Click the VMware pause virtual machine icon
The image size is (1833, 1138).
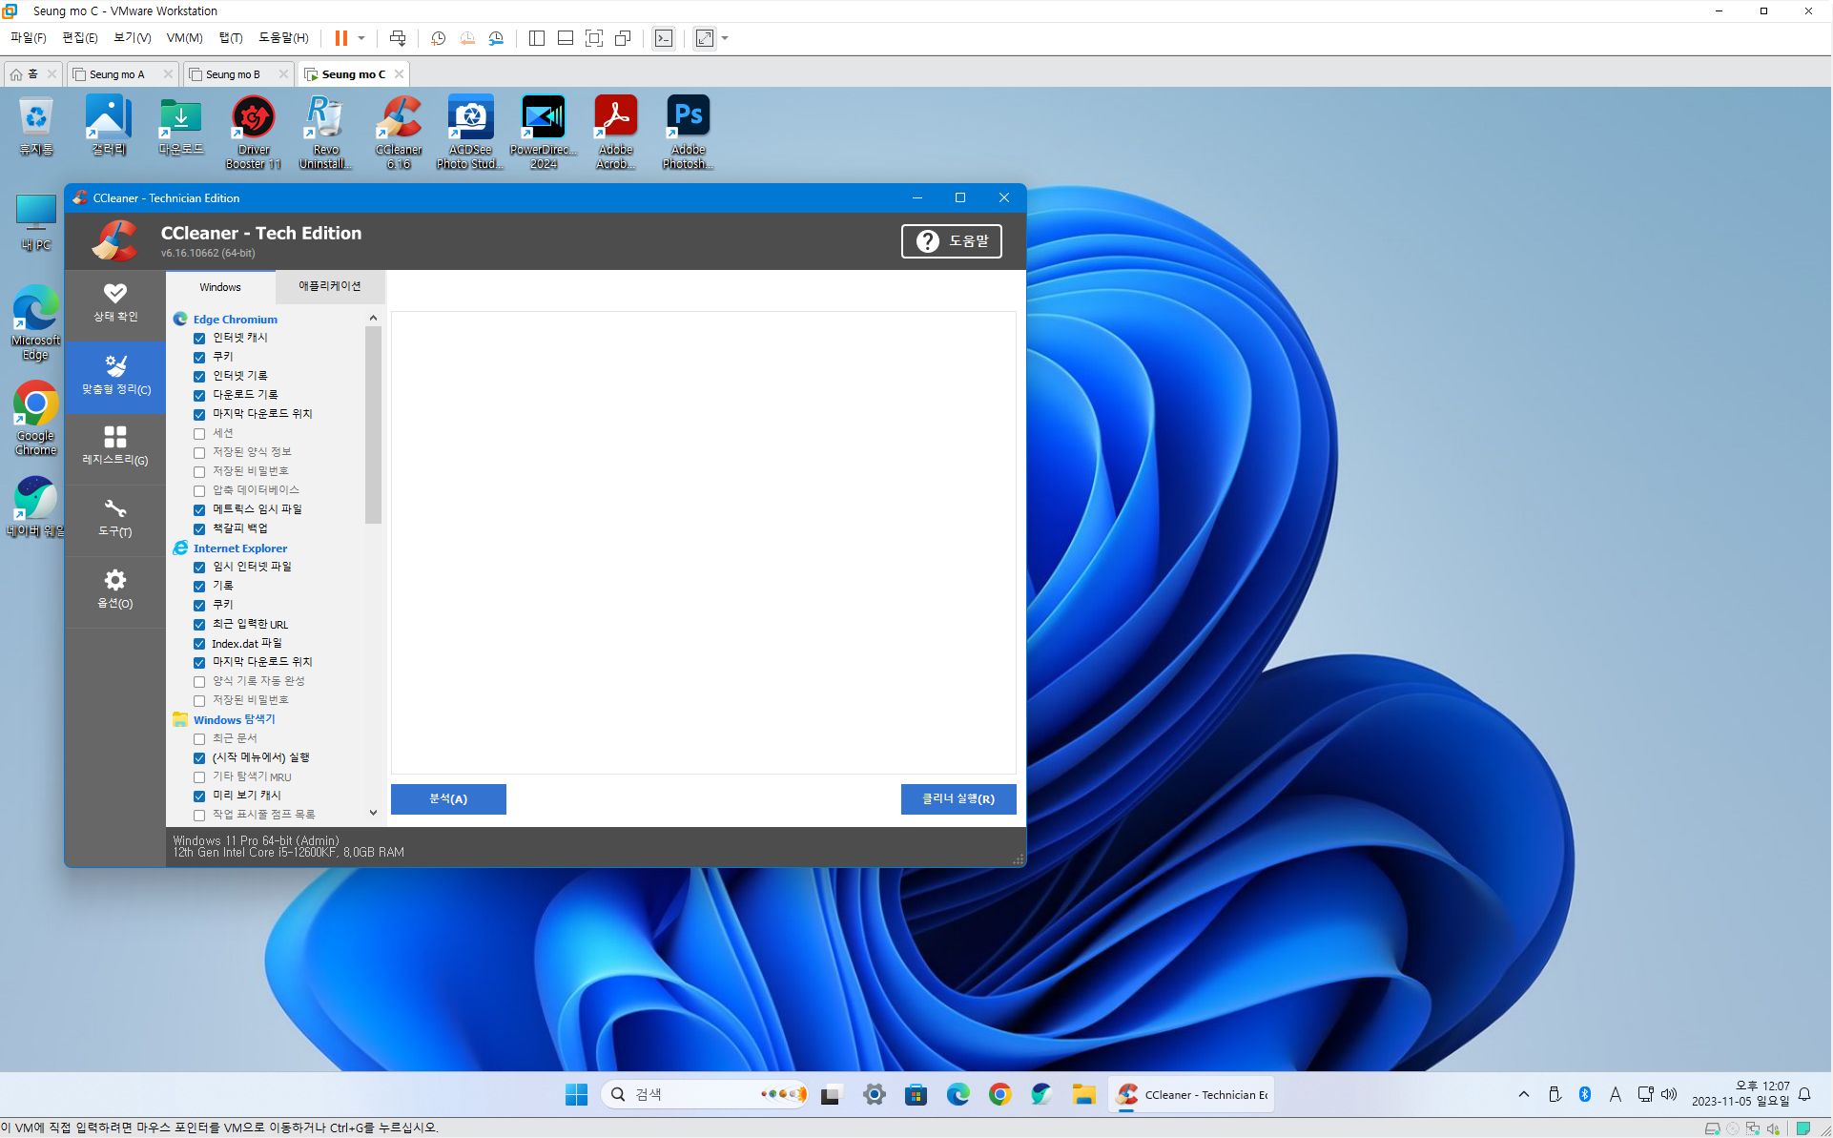340,38
